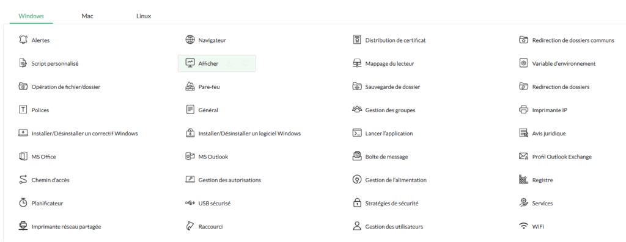
Task: Click the user icon beside Afficher
Action: 229,63
